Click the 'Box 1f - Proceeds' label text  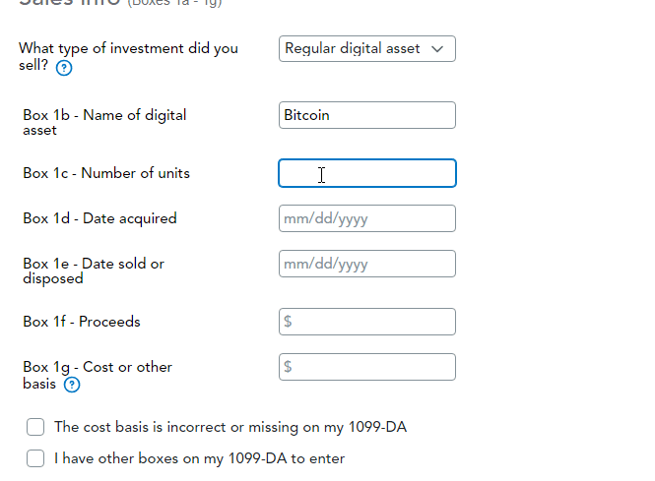82,322
